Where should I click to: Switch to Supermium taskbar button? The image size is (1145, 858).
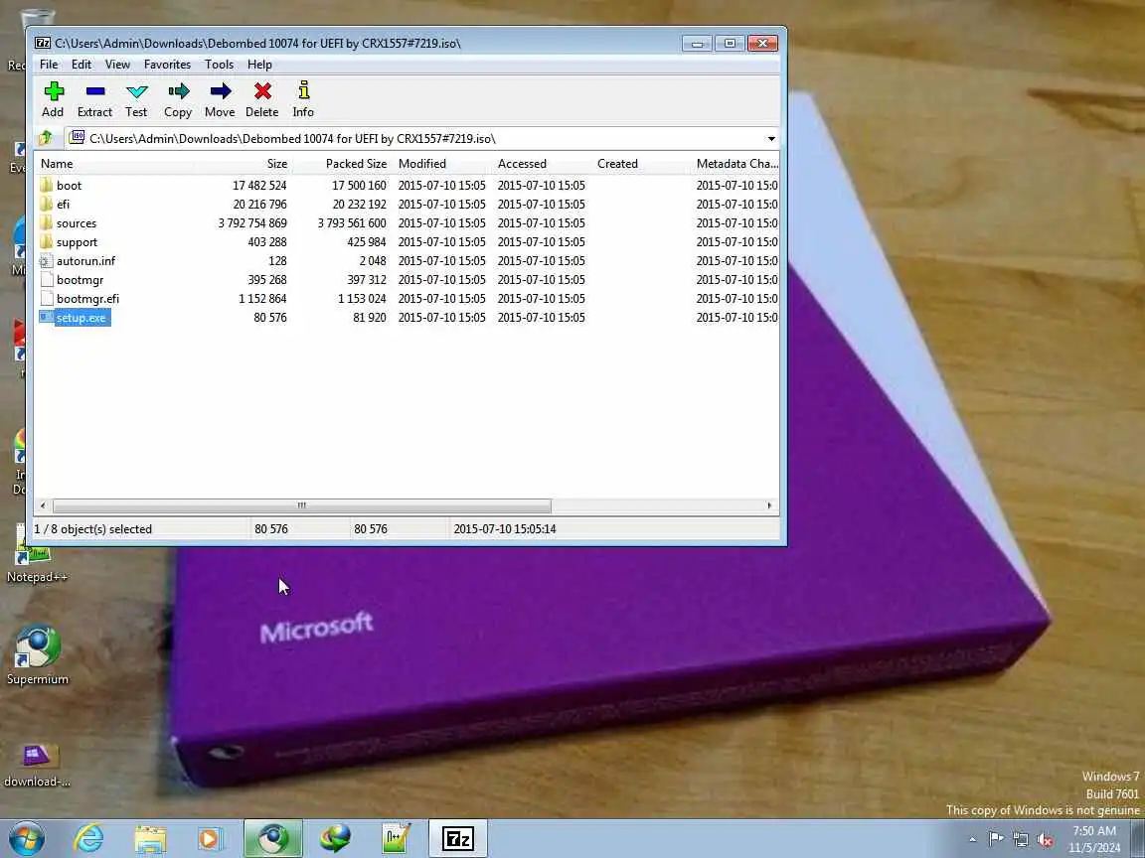pyautogui.click(x=273, y=839)
